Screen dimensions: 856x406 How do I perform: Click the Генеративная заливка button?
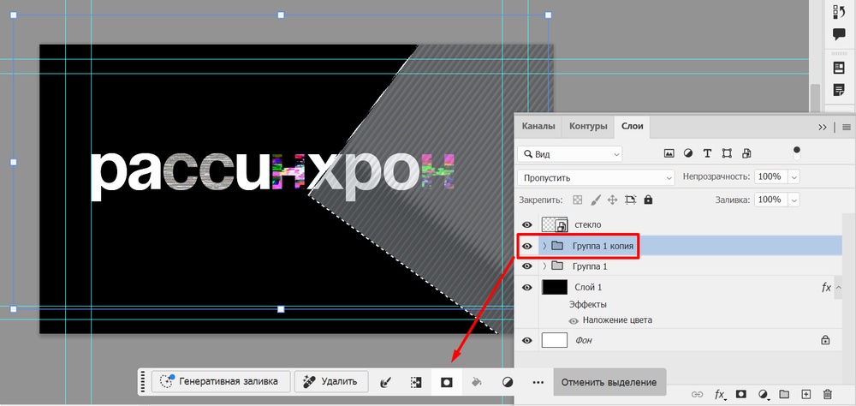[x=221, y=382]
